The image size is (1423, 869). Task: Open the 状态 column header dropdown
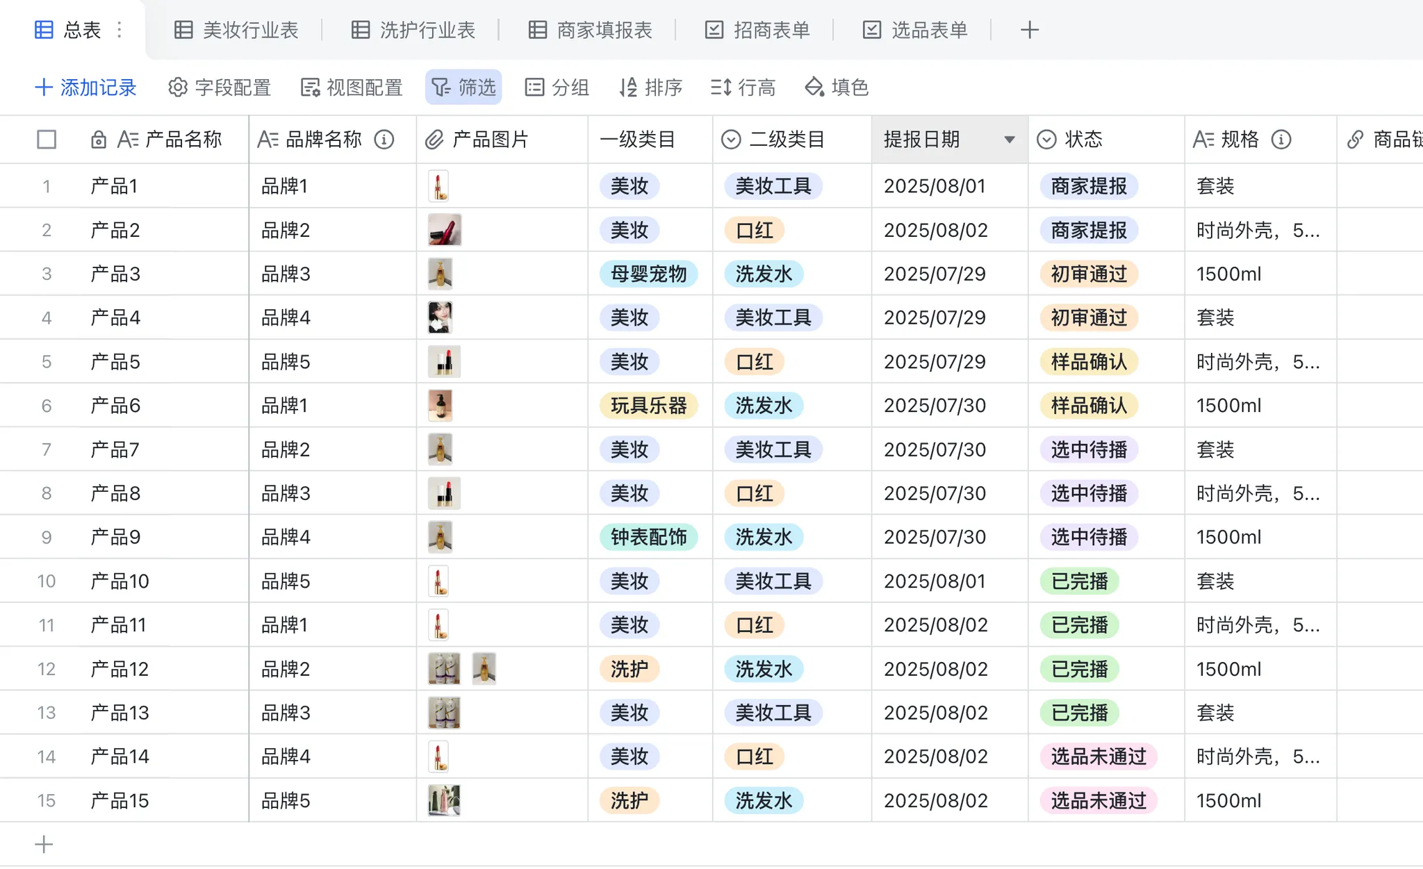coord(1046,140)
